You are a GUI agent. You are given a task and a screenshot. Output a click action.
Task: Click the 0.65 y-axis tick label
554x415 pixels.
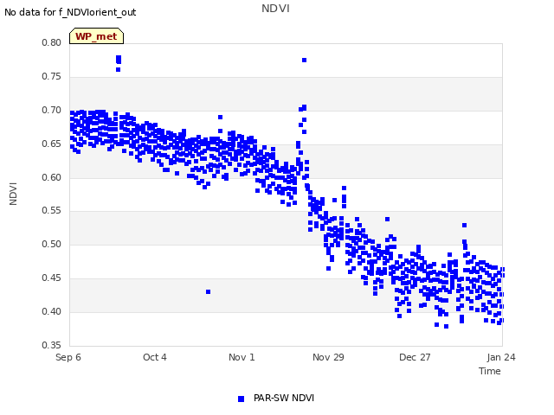(52, 144)
